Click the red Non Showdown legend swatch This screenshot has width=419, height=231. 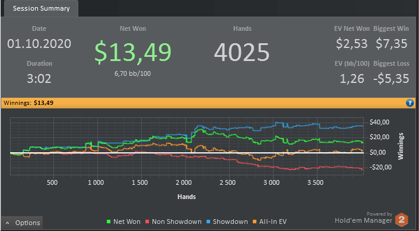click(x=147, y=222)
